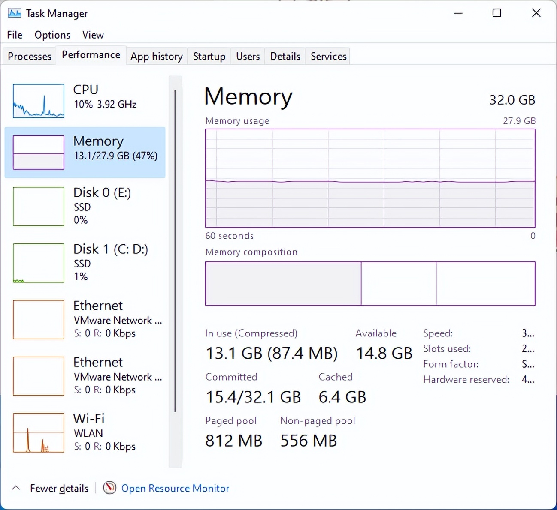Select the Wi-Fi WLAN graph thumbnail
This screenshot has width=557, height=510.
[x=39, y=433]
